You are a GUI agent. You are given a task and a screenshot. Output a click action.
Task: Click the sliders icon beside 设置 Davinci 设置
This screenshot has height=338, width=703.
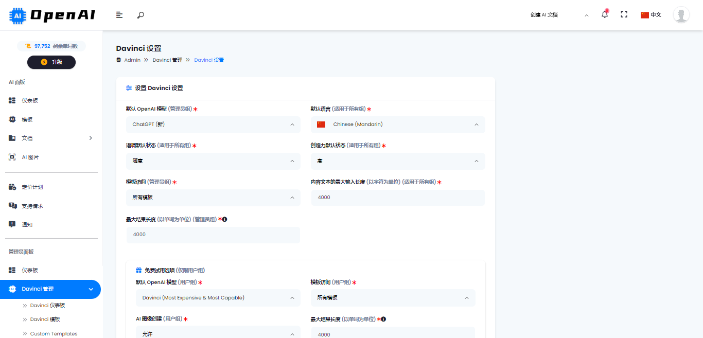pyautogui.click(x=129, y=88)
